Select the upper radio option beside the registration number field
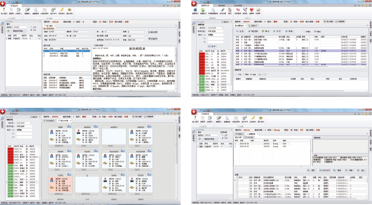Viewport: 372px width, 205px height. [31, 27]
